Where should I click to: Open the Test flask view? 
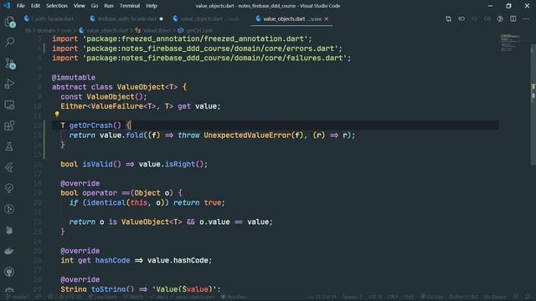9,146
